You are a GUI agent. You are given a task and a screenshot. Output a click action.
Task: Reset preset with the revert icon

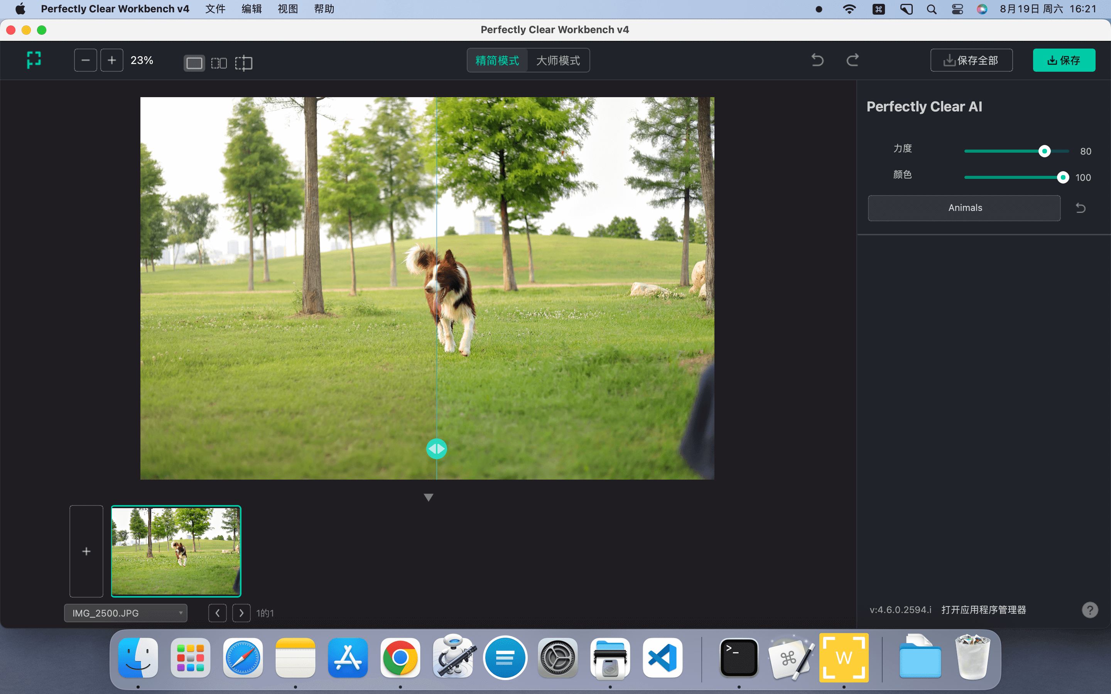[x=1081, y=208]
